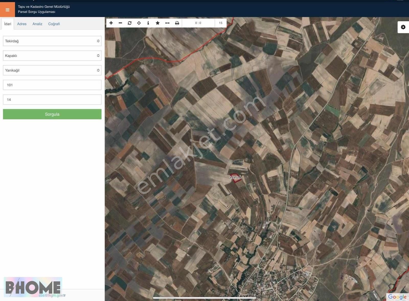Click the 0 : 0 coordinate box

click(x=198, y=23)
